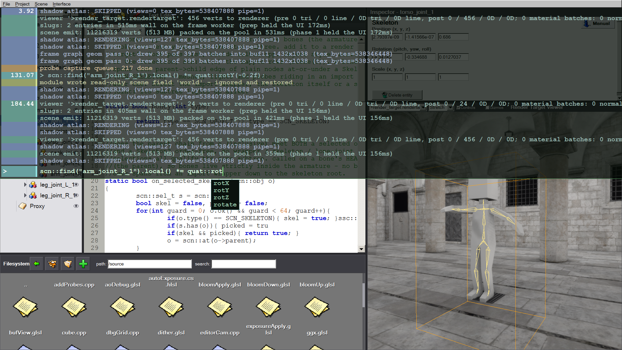Toggle the Controls checkbox in Render Target Viewer
The height and width of the screenshot is (350, 622).
point(458,108)
